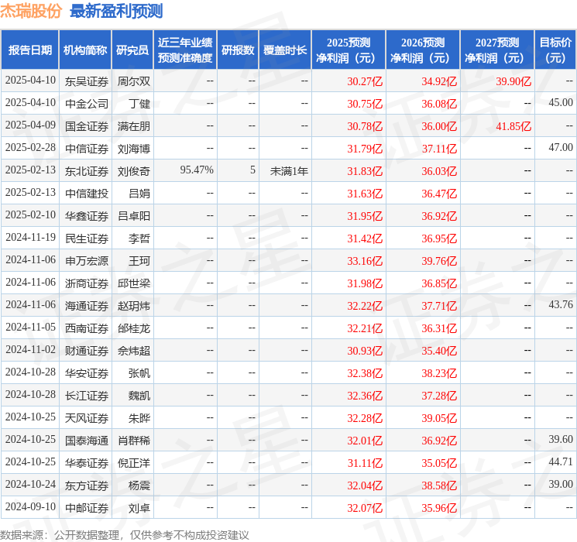Select the 中信建投 institution cell

[87, 194]
